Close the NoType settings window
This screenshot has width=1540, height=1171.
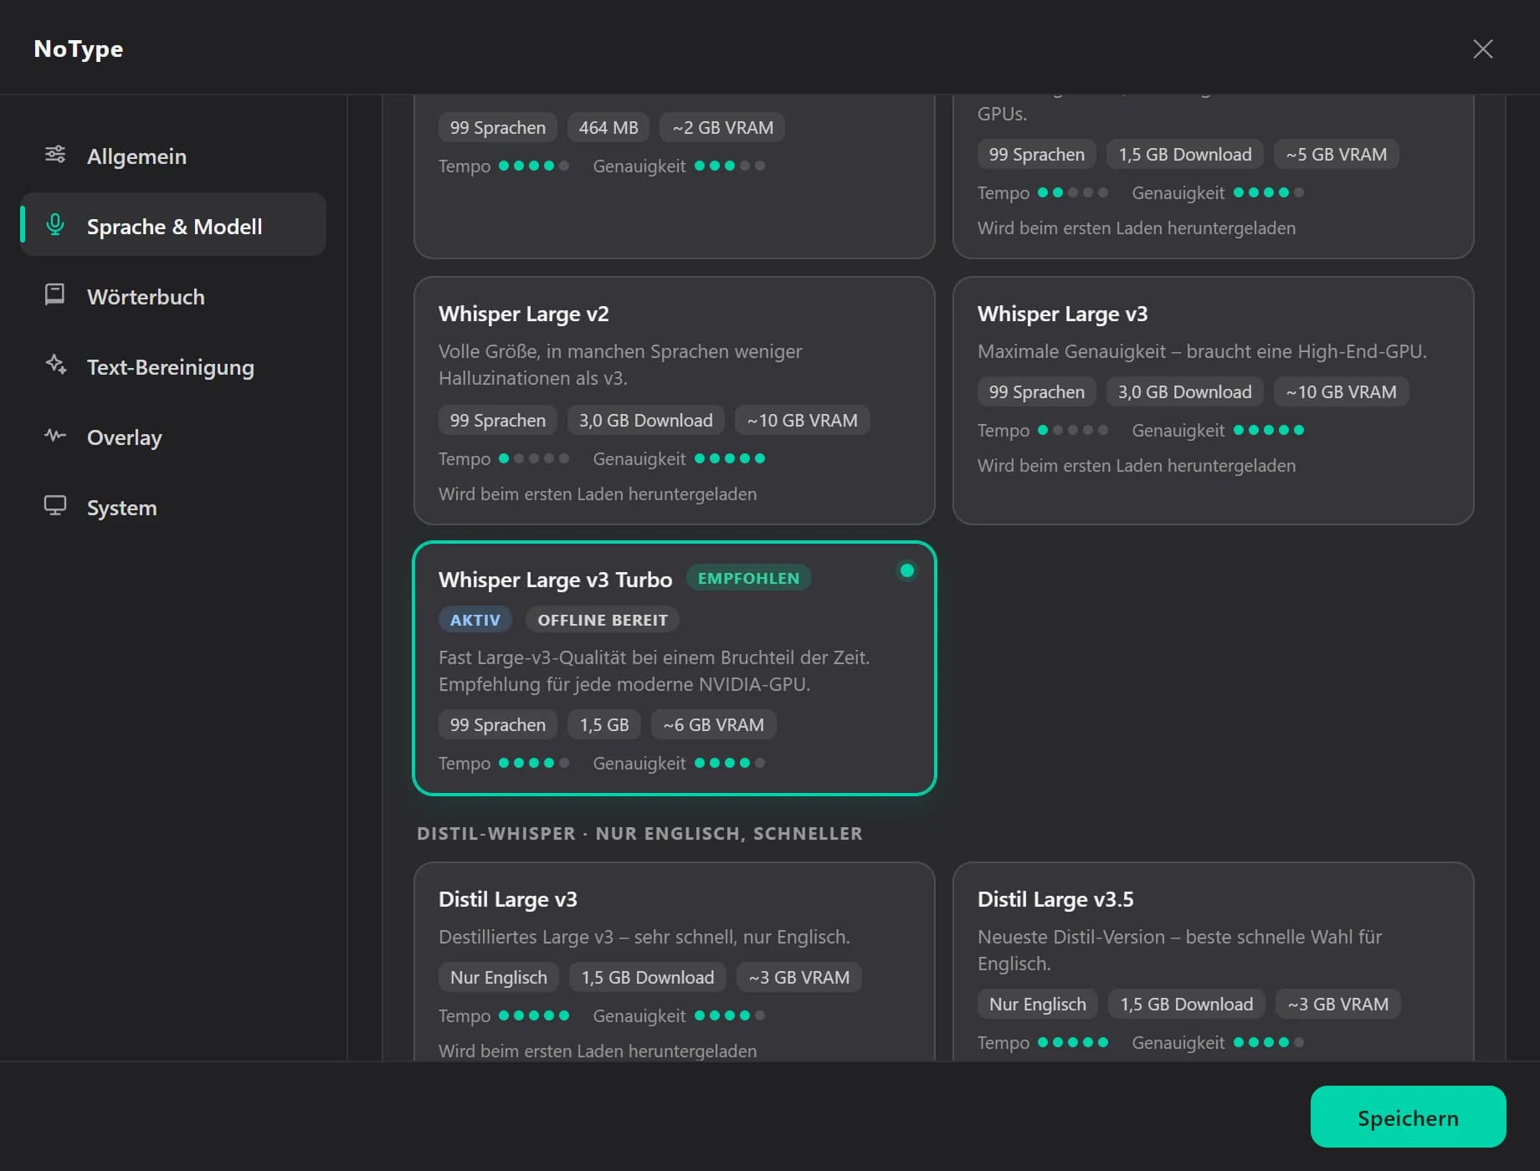[1482, 49]
